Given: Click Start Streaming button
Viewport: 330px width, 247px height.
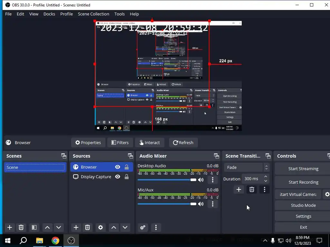Looking at the screenshot, I should point(303,169).
